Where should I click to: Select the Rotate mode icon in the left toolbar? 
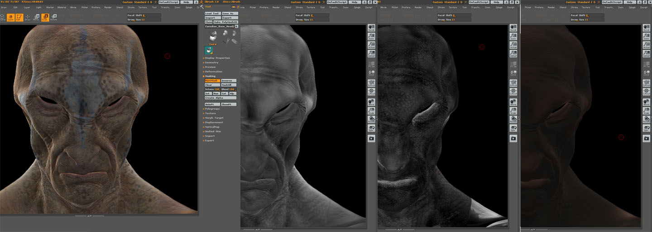pos(53,18)
